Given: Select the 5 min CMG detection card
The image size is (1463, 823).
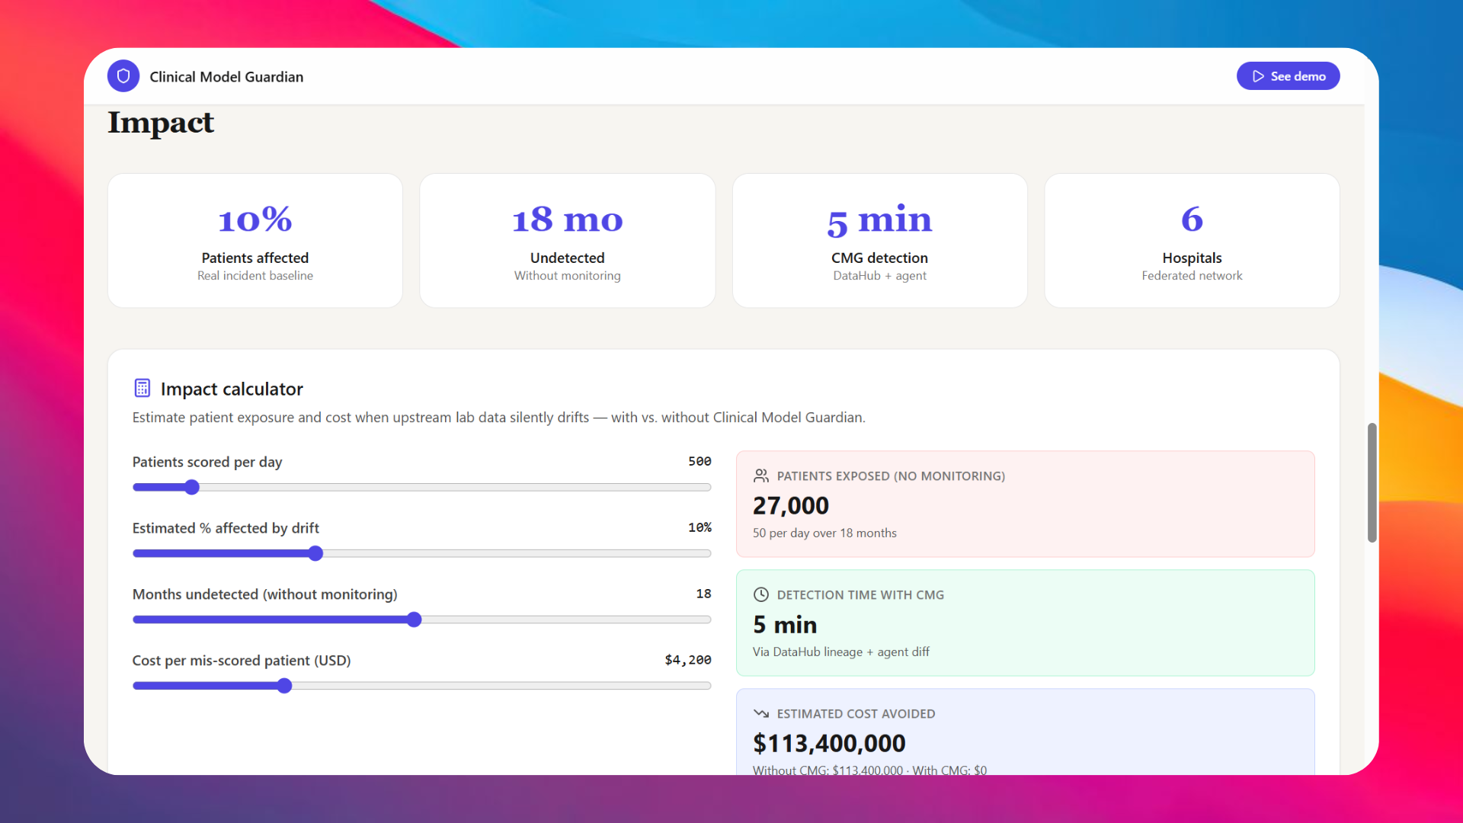Looking at the screenshot, I should 880,241.
